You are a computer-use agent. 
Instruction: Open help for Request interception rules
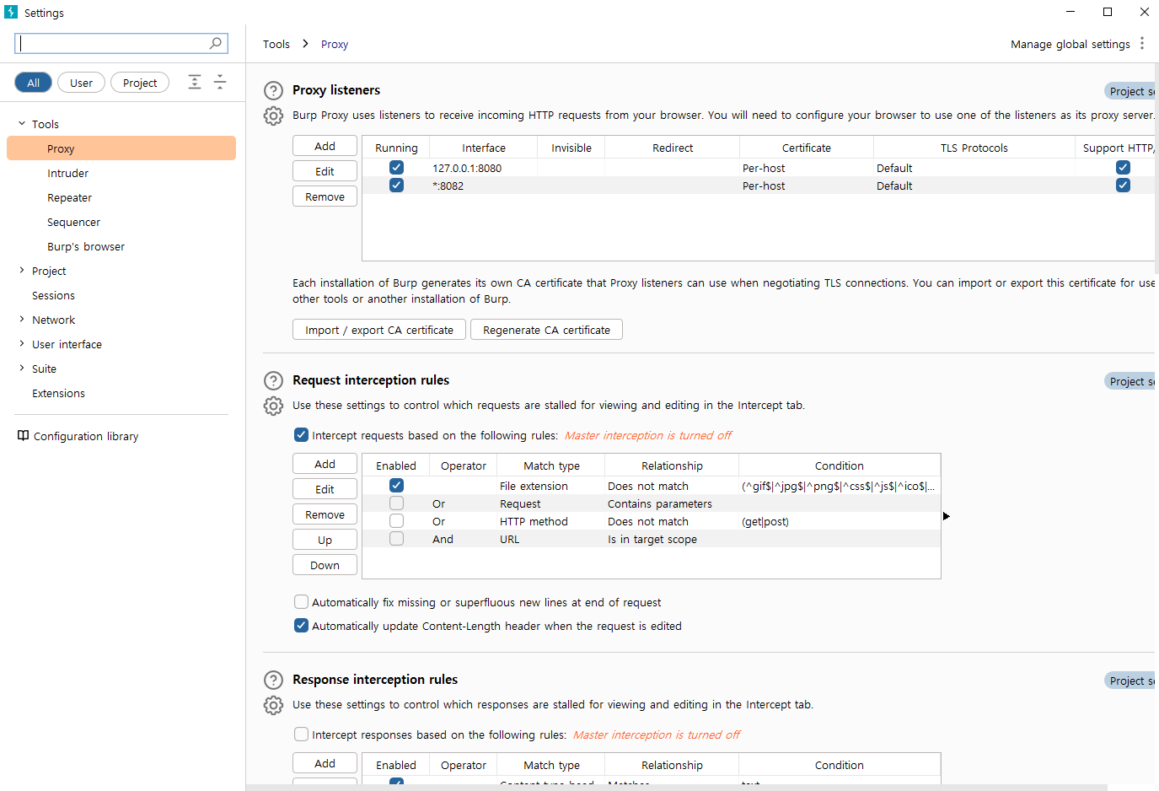click(x=273, y=380)
